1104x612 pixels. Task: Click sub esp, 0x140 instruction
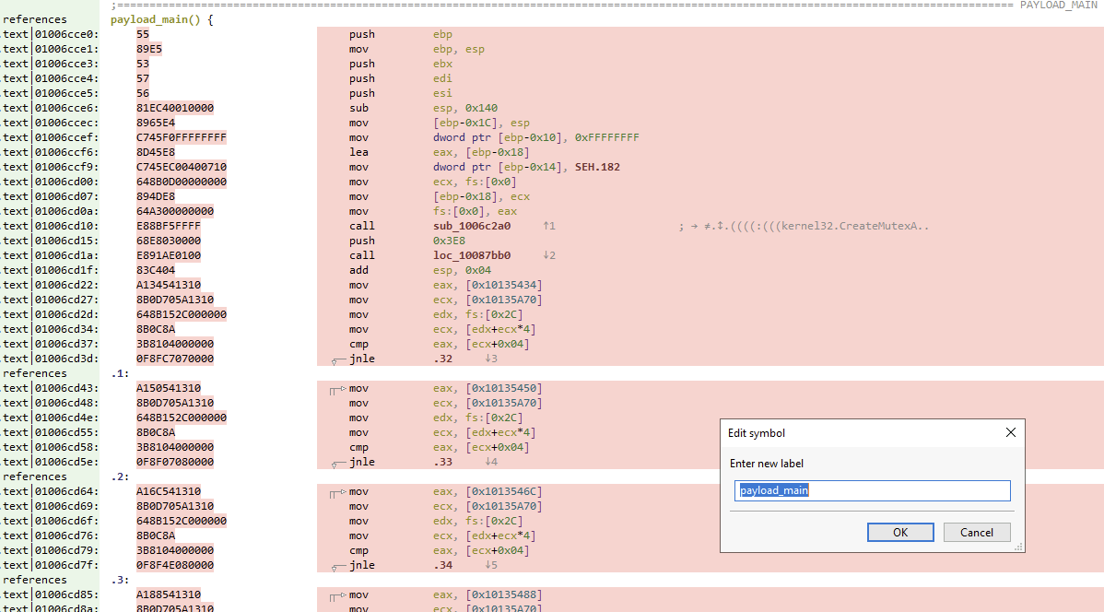(x=423, y=108)
